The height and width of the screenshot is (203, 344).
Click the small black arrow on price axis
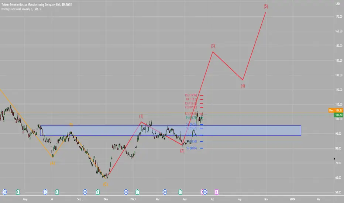tap(334, 159)
